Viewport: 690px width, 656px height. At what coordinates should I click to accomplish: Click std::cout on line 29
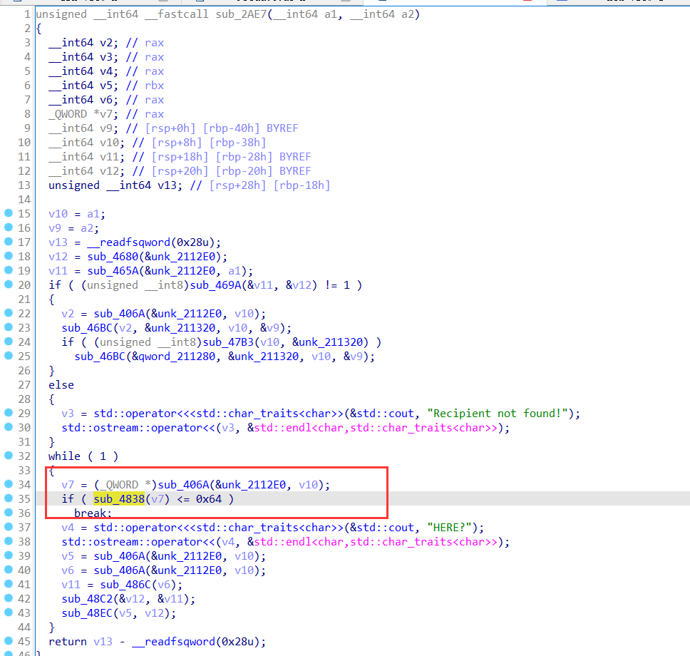tap(385, 414)
